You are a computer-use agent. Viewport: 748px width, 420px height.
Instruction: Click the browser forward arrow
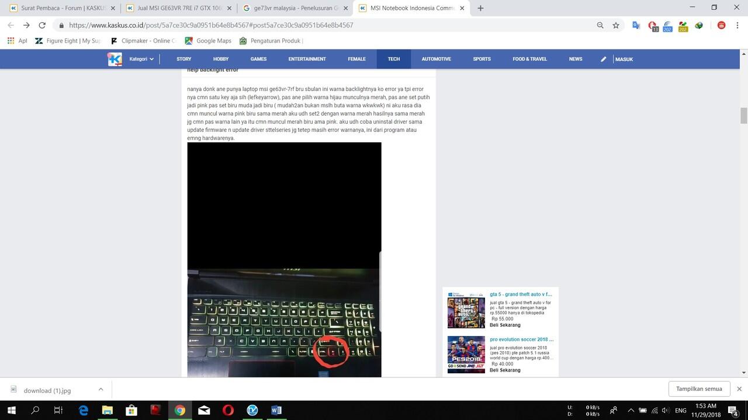26,25
